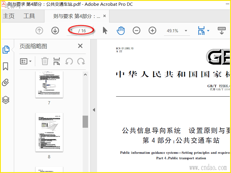Click the page label 7
The image size is (231, 173).
click(49, 103)
